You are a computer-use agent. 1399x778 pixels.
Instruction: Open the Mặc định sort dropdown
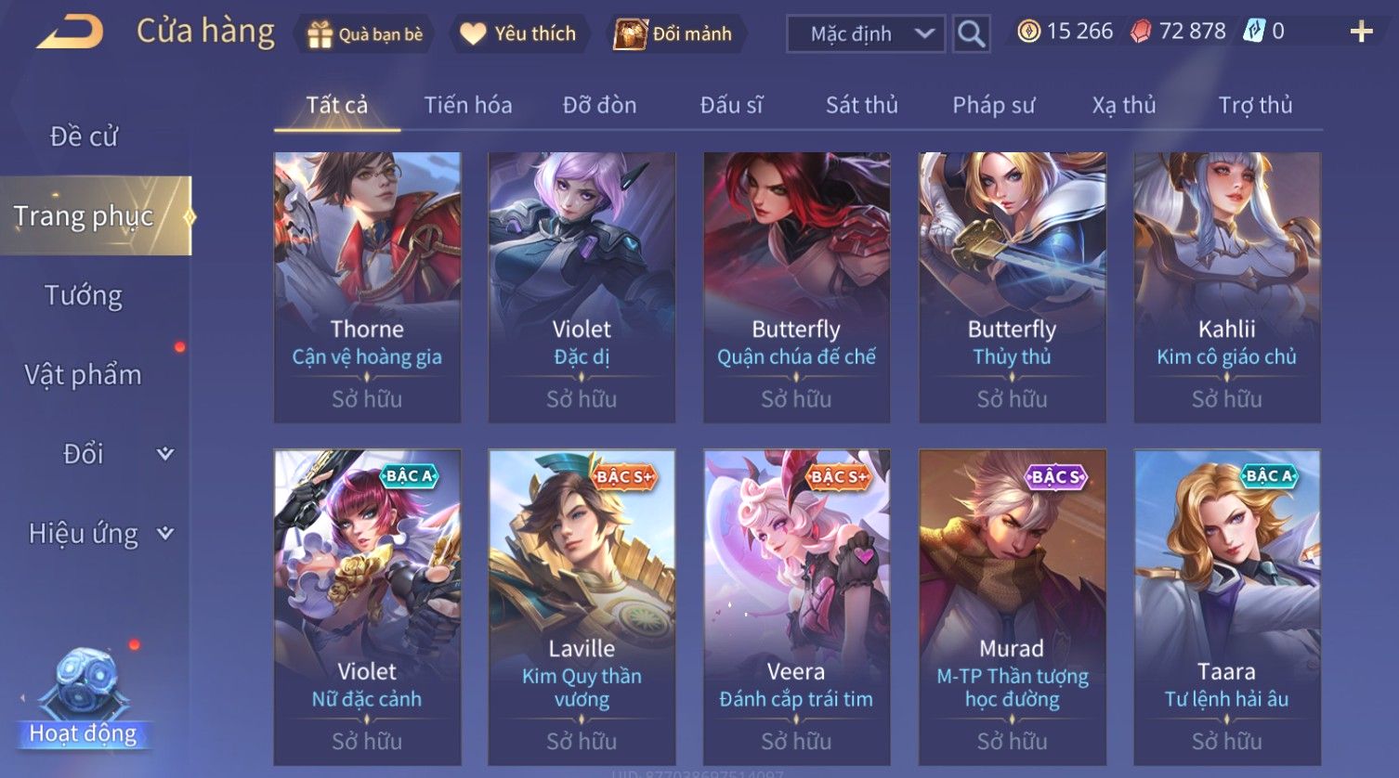(866, 34)
